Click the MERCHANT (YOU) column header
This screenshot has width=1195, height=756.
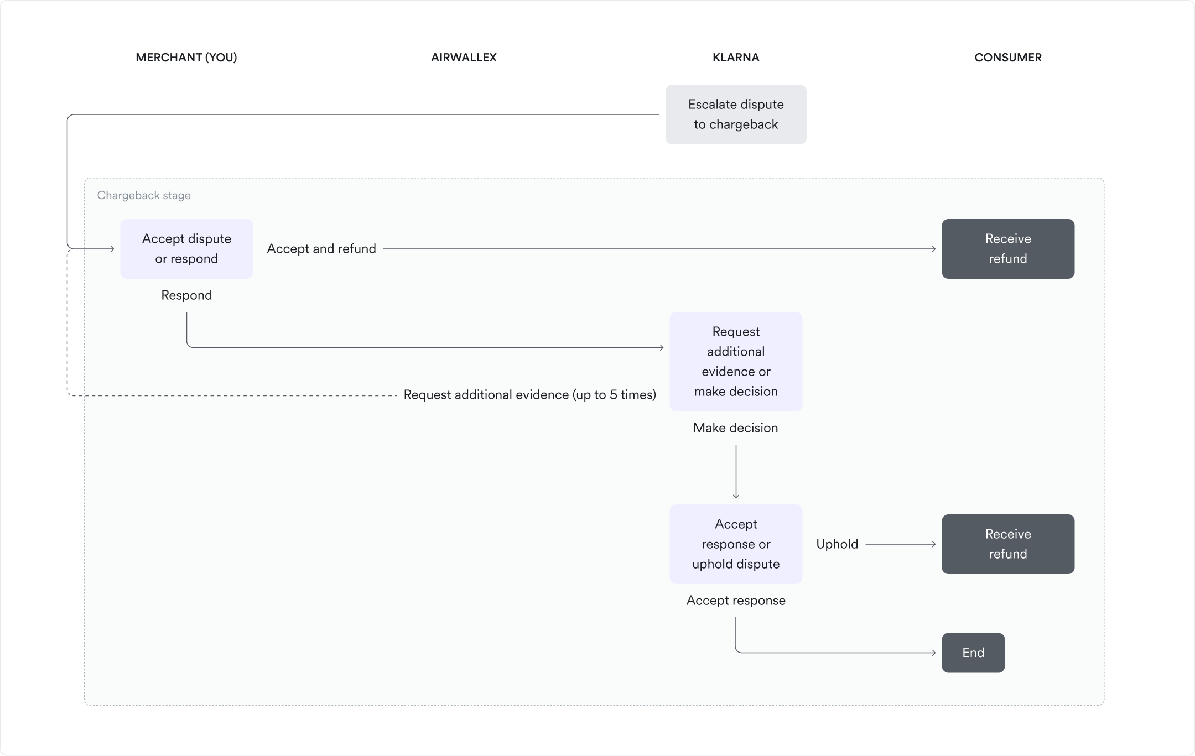coord(186,58)
